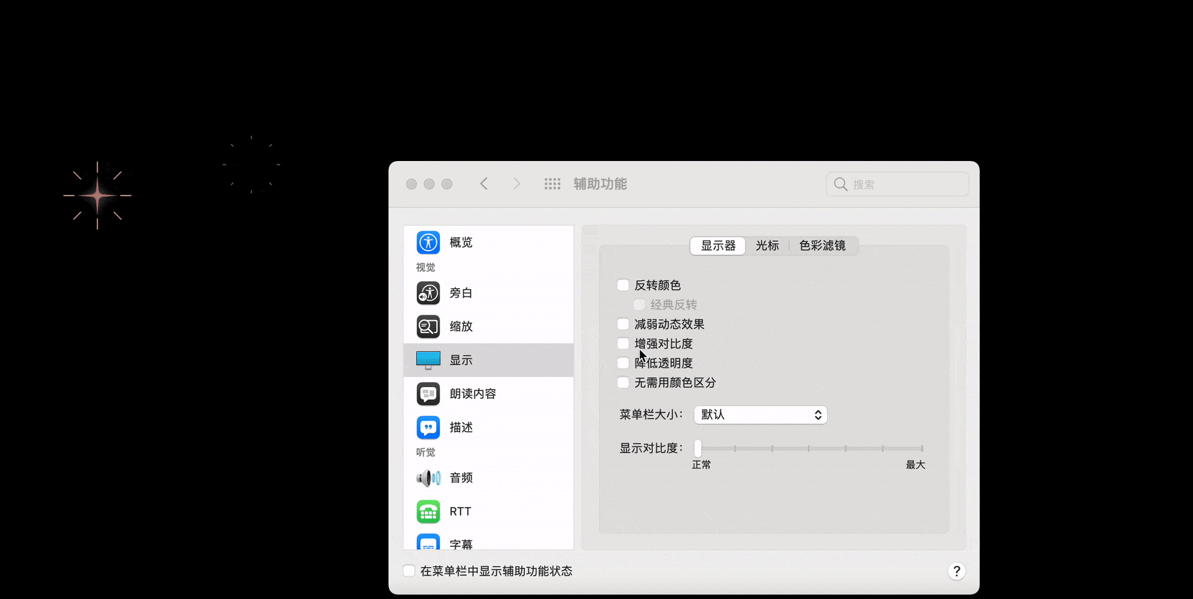Click the show-all grid icon in toolbar
This screenshot has width=1193, height=599.
point(552,184)
